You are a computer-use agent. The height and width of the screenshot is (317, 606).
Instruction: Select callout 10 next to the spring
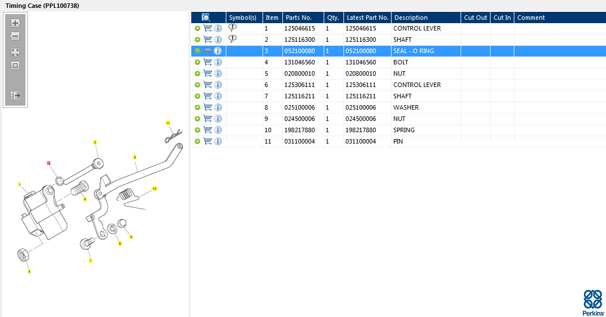(x=154, y=189)
